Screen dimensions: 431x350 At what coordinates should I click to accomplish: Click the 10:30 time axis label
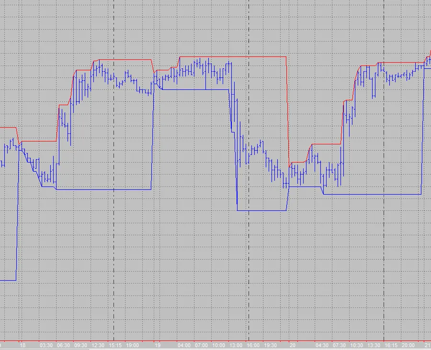(357, 345)
